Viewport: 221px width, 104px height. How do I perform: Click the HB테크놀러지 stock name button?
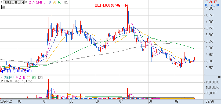[13, 2]
